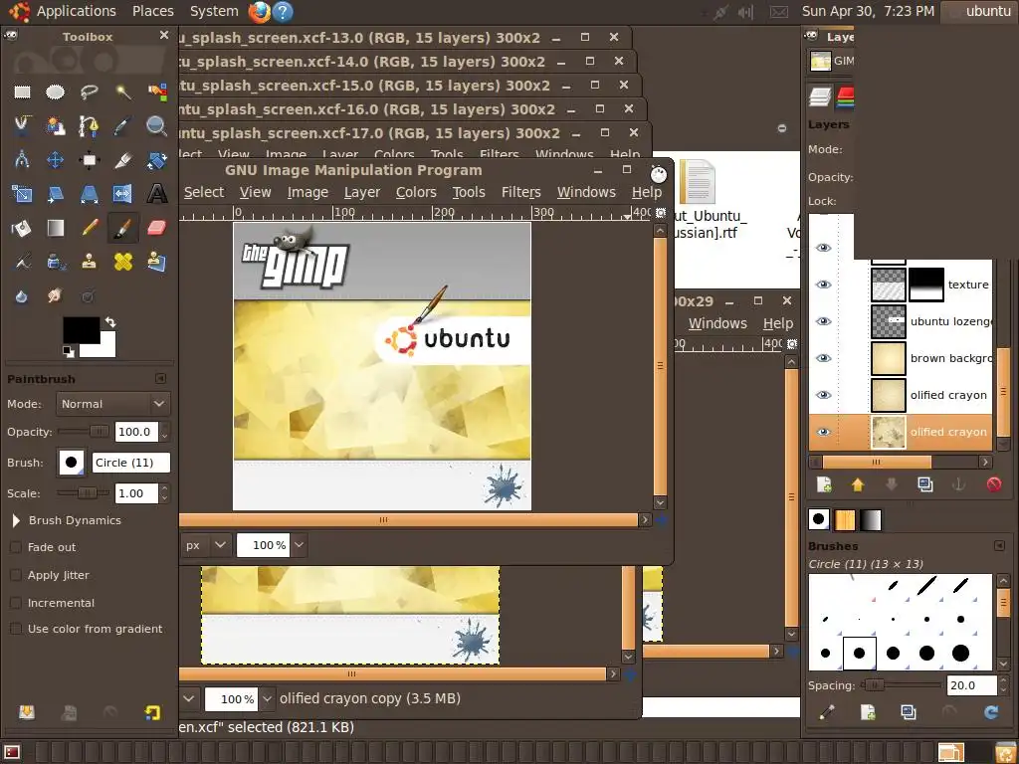Select the Crop tool
The width and height of the screenshot is (1019, 764).
click(x=122, y=160)
